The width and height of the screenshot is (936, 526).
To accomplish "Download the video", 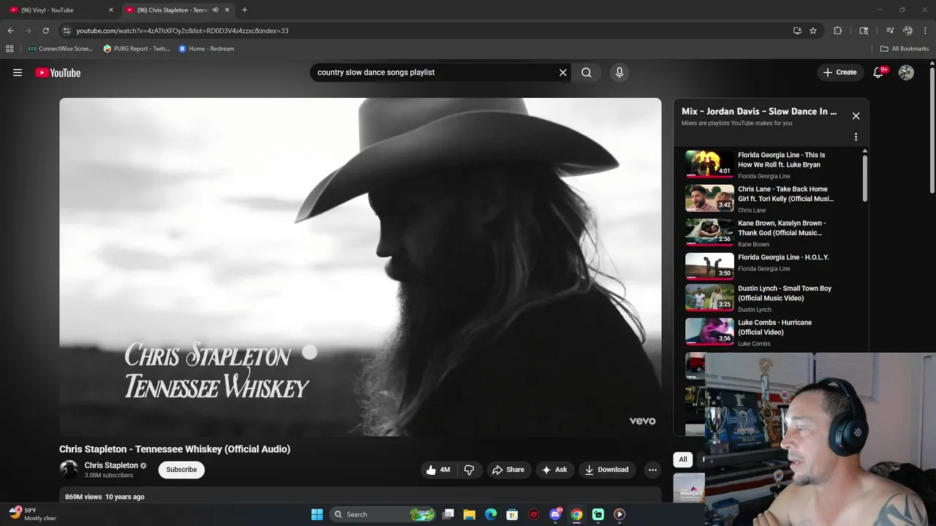I will (607, 470).
